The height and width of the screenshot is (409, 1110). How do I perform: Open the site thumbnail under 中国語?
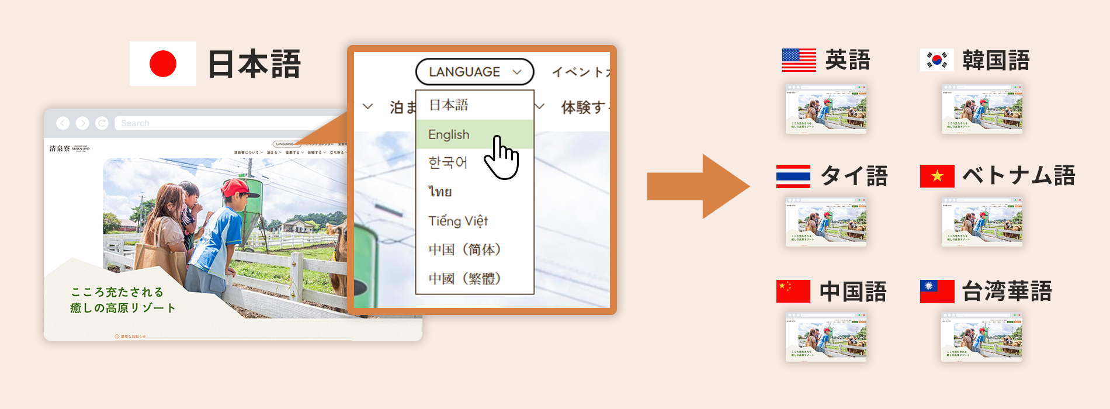826,337
